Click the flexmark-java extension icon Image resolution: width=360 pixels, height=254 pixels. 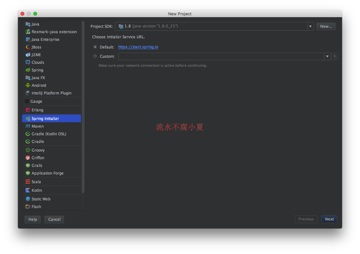point(28,32)
